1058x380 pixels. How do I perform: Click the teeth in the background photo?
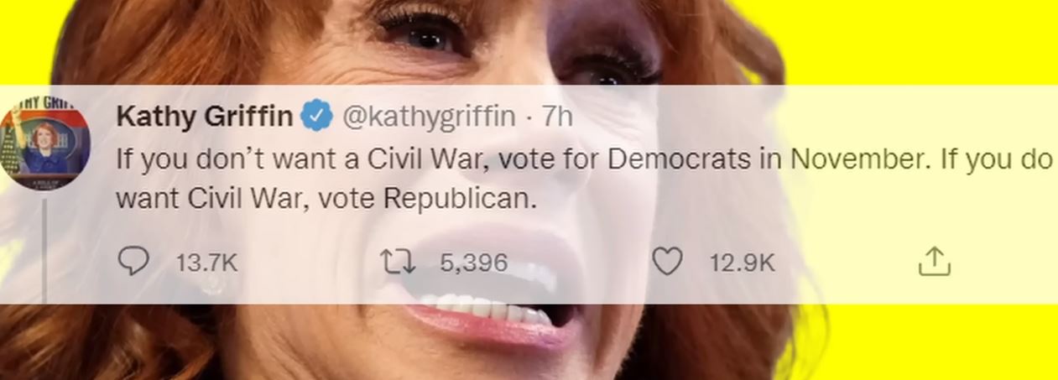click(x=487, y=309)
